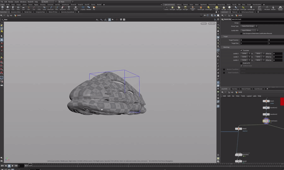Select the Metaball shelf tool
The width and height of the screenshot is (284, 170).
(x=88, y=8)
